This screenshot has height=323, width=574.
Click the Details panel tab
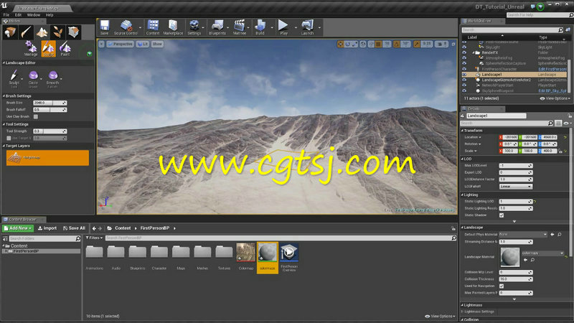coord(482,109)
